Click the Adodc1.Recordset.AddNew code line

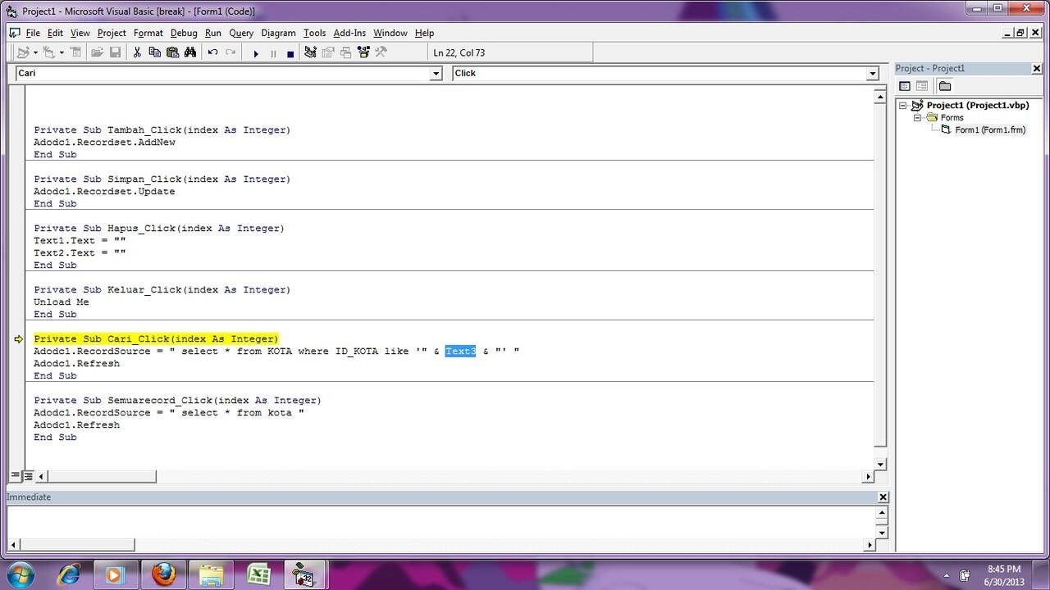click(104, 143)
